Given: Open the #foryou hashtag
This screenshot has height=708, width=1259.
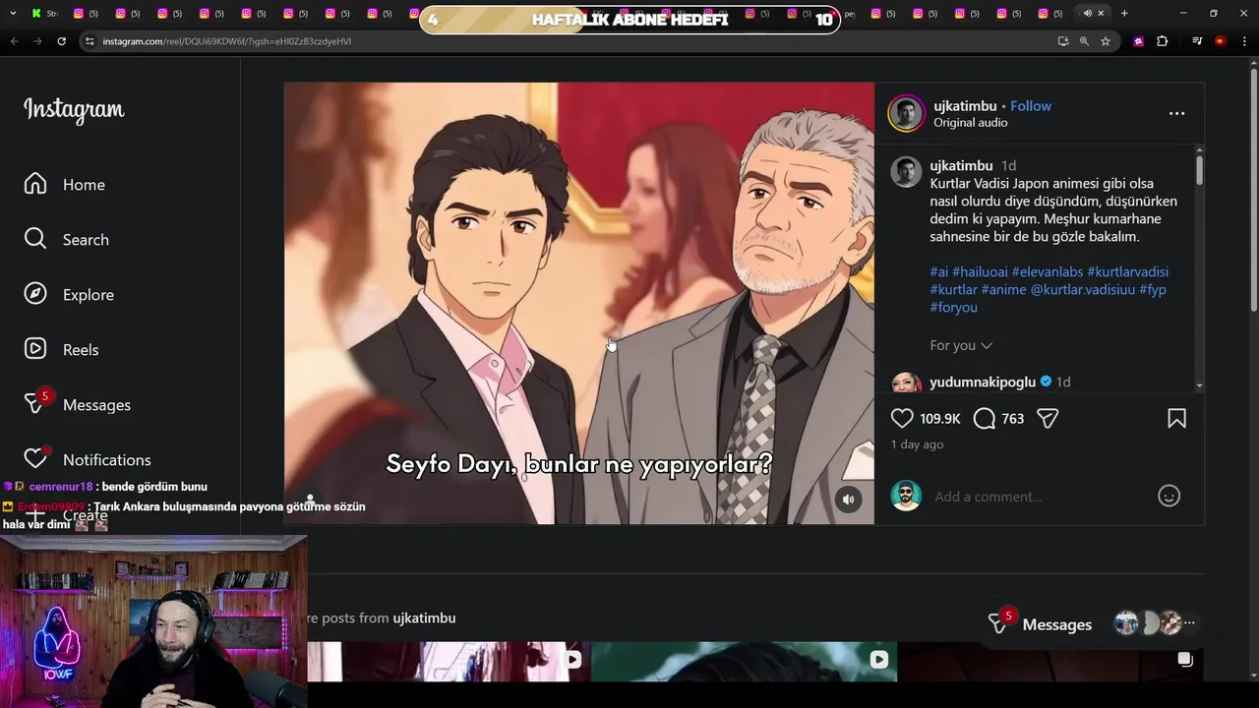Looking at the screenshot, I should 954,308.
